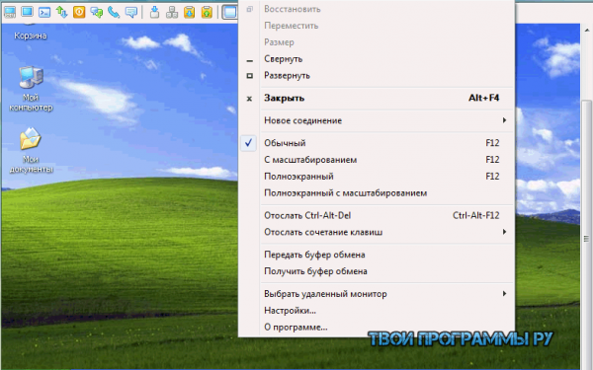The width and height of the screenshot is (593, 370).
Task: Open О программе... dialog
Action: [377, 327]
